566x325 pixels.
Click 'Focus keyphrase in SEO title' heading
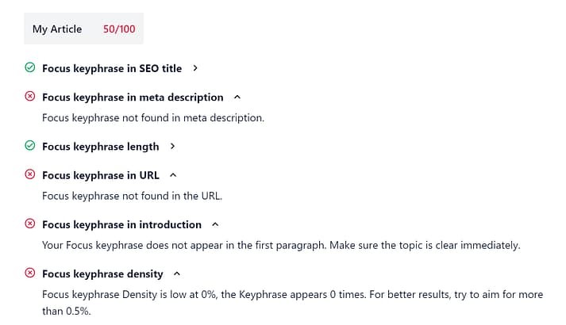tap(112, 68)
